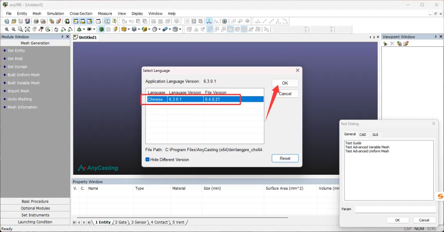
Task: Click Cancel in Select Language dialog
Action: coord(285,94)
